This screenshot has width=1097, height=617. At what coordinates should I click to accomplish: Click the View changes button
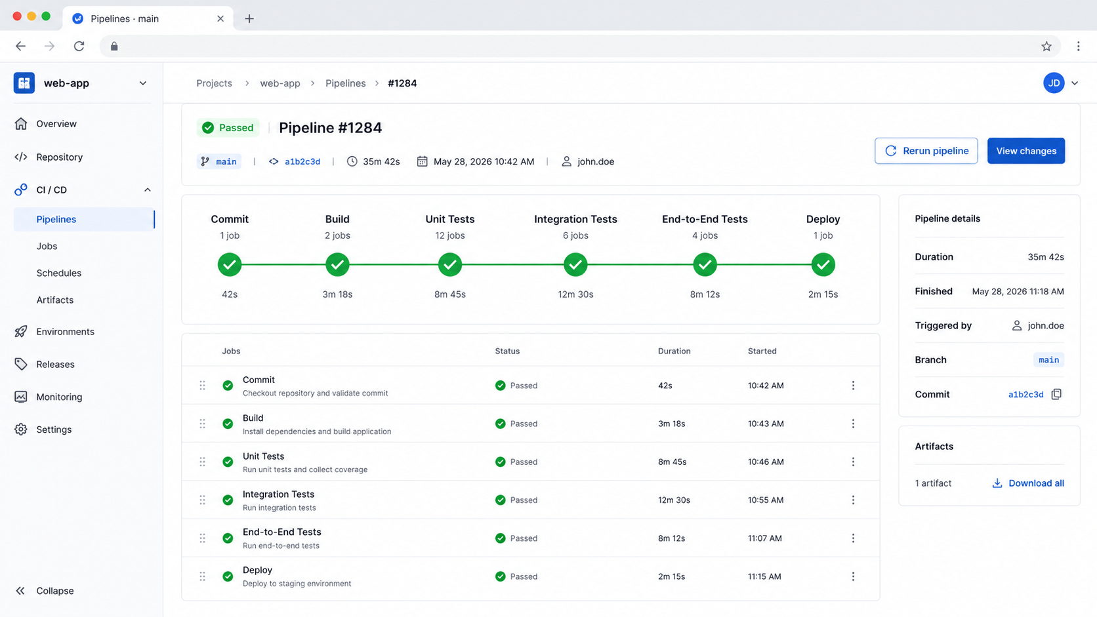tap(1026, 151)
